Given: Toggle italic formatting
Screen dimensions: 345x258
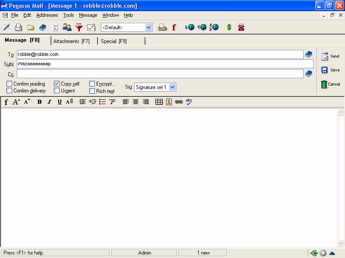Looking at the screenshot, I should (50, 102).
